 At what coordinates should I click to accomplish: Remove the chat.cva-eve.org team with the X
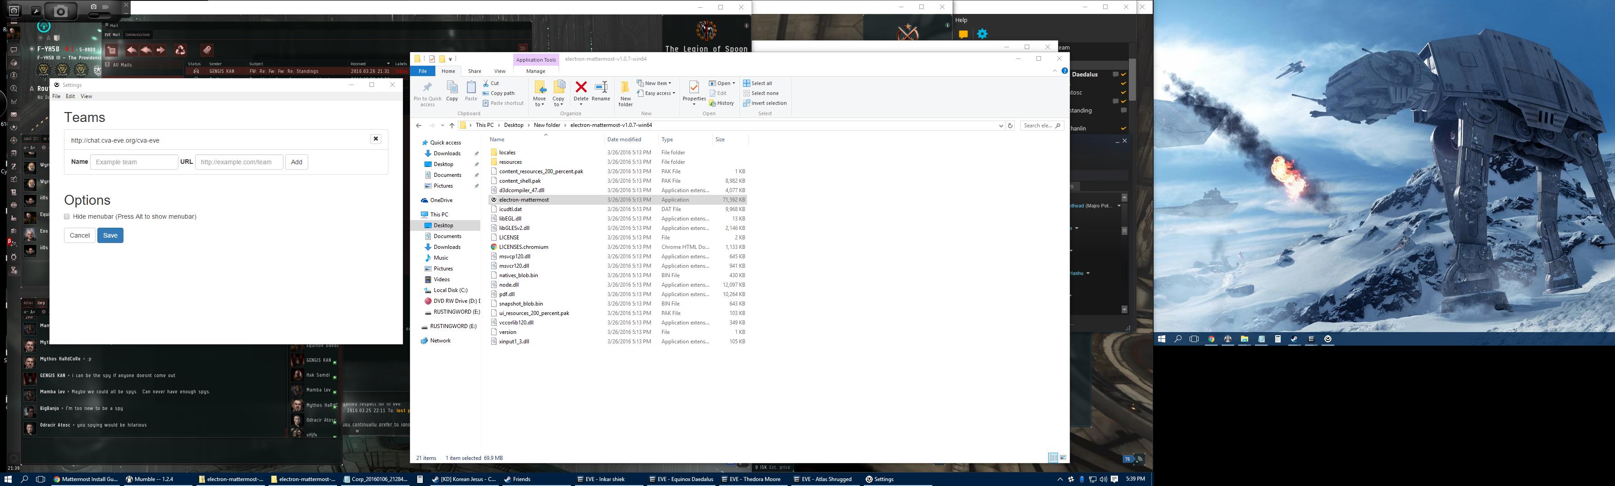coord(375,139)
